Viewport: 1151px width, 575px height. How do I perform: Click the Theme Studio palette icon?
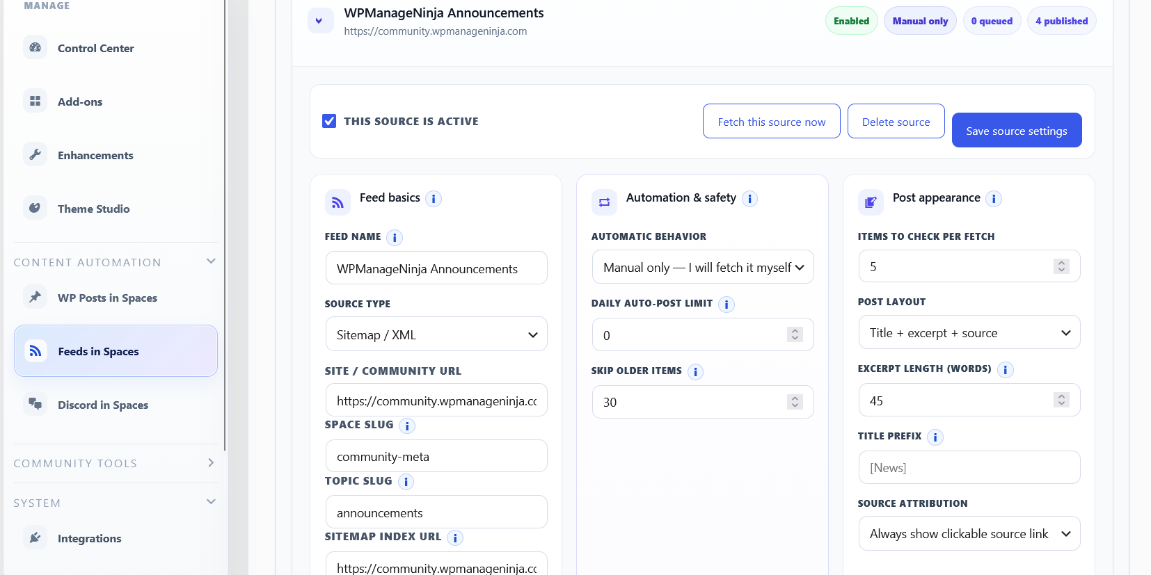coord(35,208)
